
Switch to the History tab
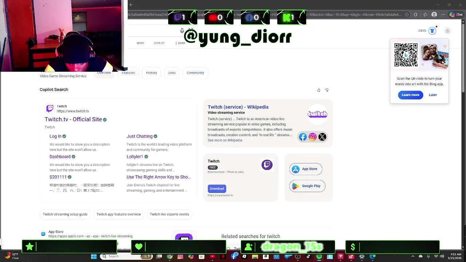pyautogui.click(x=151, y=73)
